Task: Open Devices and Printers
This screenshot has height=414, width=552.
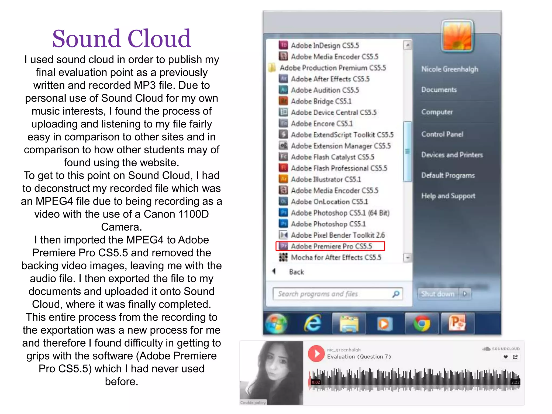Action: click(452, 155)
